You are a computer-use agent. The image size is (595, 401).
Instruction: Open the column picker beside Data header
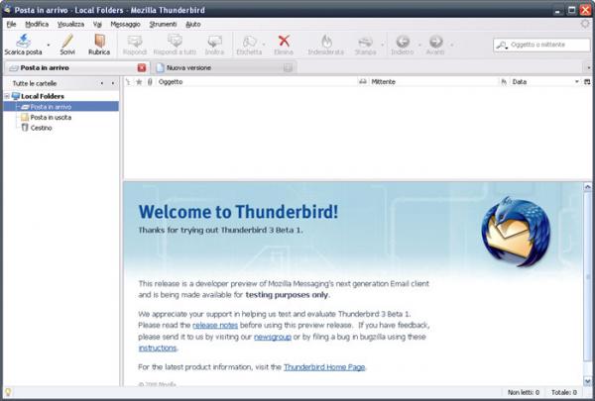pos(587,82)
